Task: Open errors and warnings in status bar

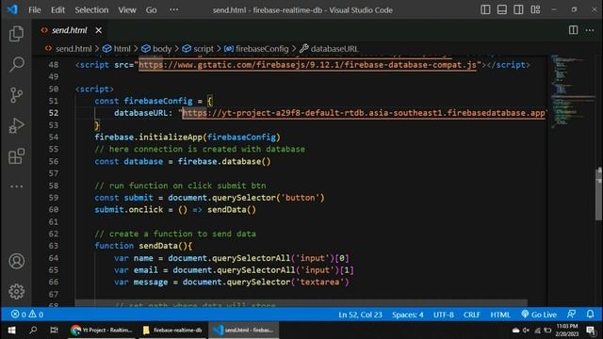Action: tap(27, 315)
